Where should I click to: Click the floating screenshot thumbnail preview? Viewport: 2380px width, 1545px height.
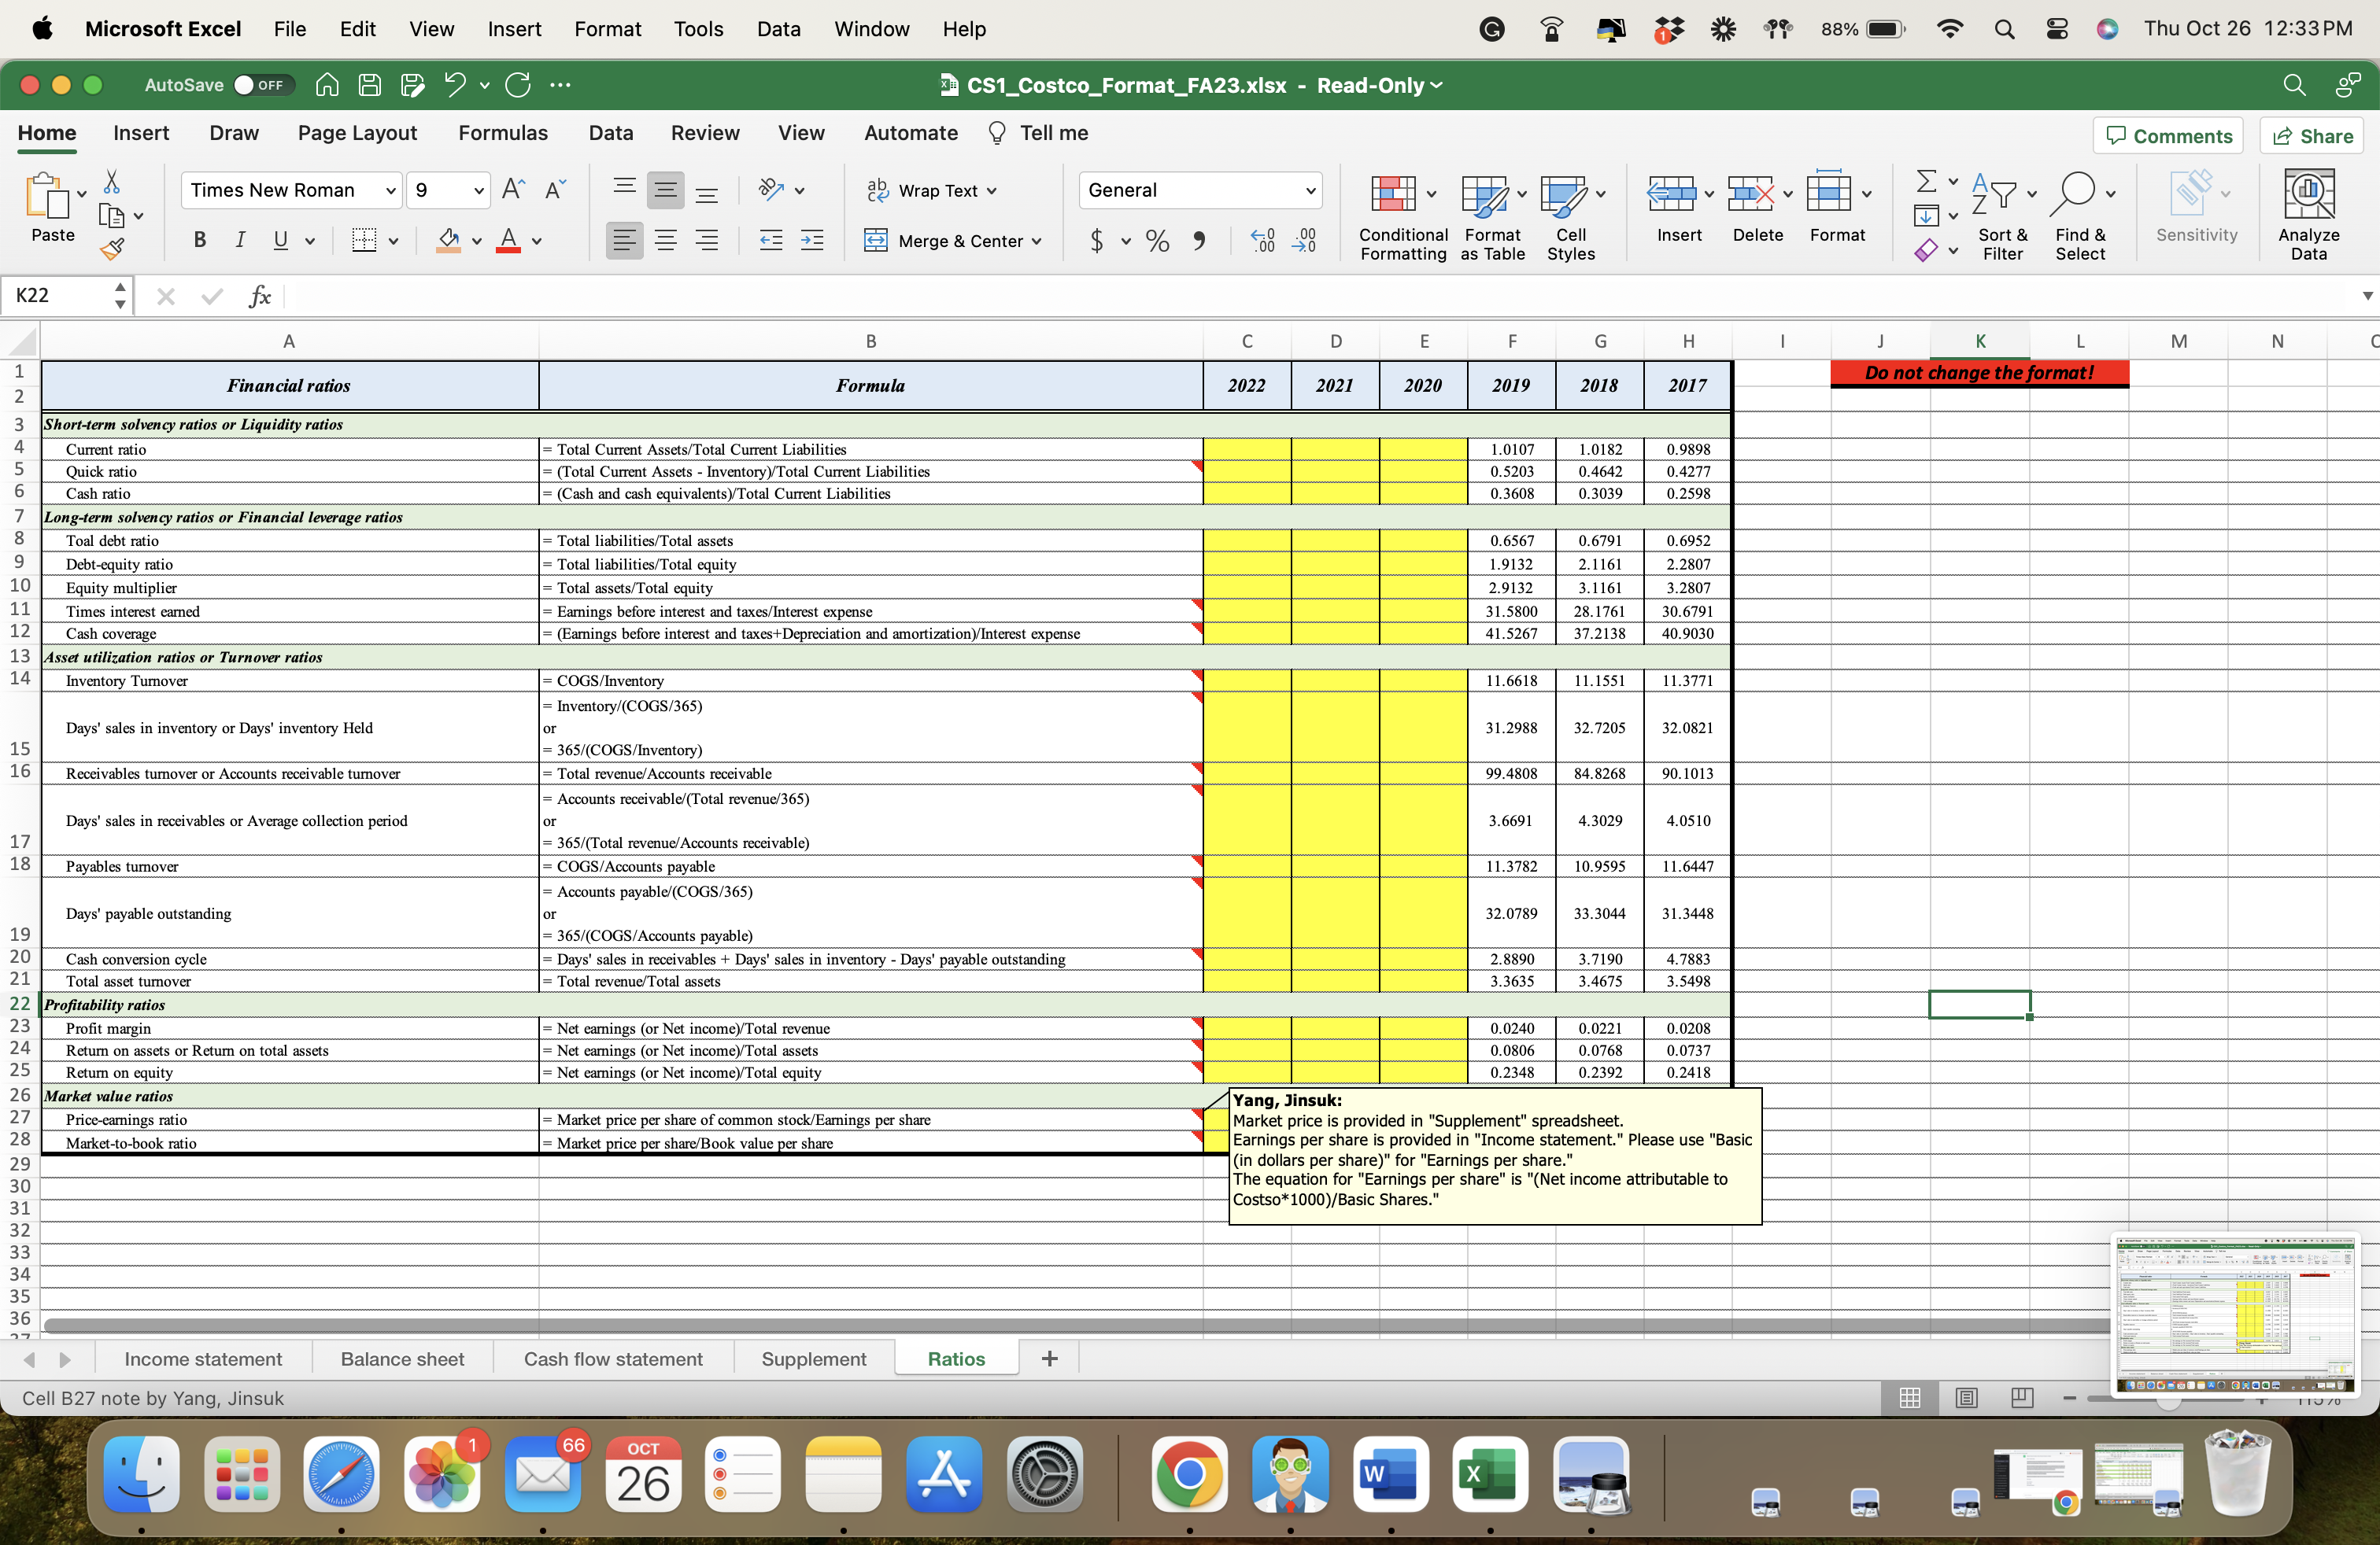(x=2235, y=1313)
